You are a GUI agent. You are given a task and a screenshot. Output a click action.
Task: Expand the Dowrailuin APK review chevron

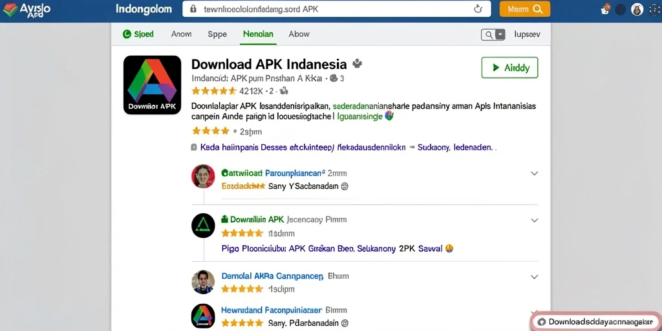pos(534,220)
